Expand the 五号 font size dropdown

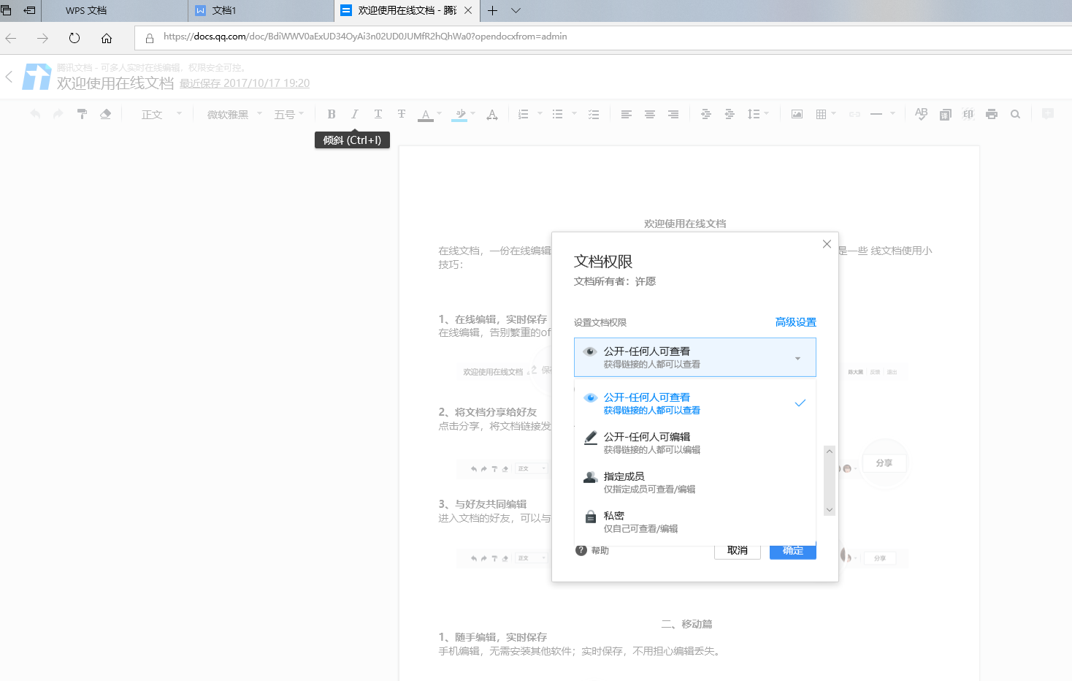tap(288, 115)
